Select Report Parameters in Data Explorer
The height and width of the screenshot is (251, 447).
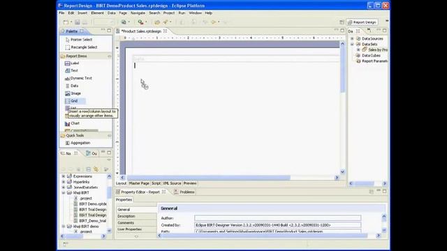coord(372,61)
